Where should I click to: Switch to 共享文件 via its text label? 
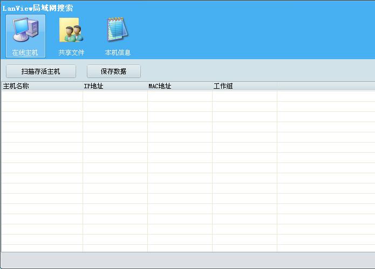pos(71,53)
